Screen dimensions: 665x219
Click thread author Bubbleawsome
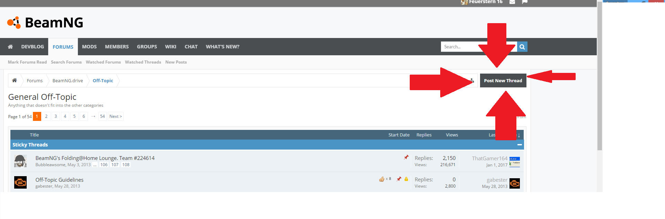(x=50, y=165)
